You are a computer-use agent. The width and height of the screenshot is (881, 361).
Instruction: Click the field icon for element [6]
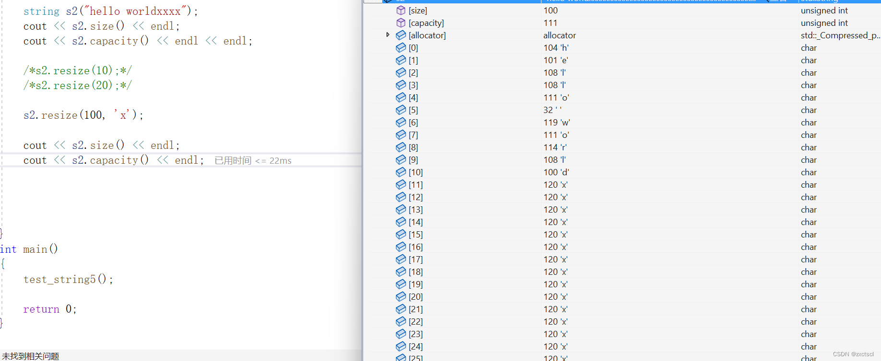401,123
